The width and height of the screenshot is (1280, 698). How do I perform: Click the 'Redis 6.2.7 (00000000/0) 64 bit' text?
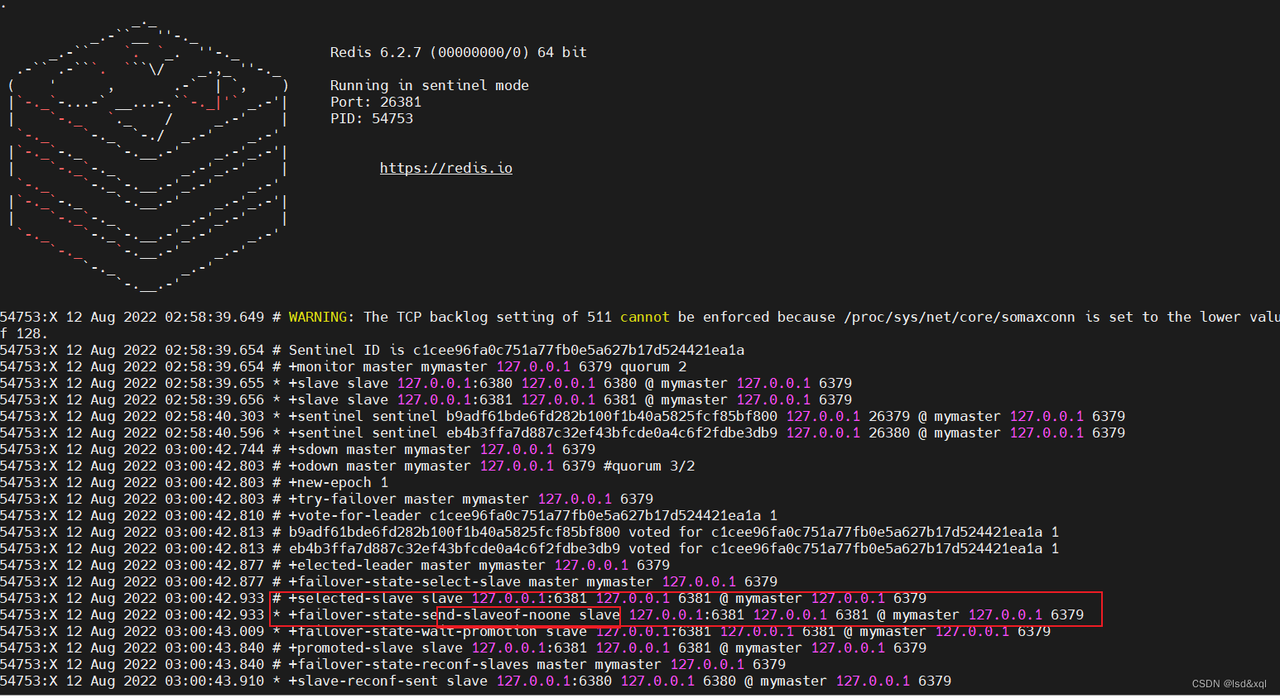[458, 52]
